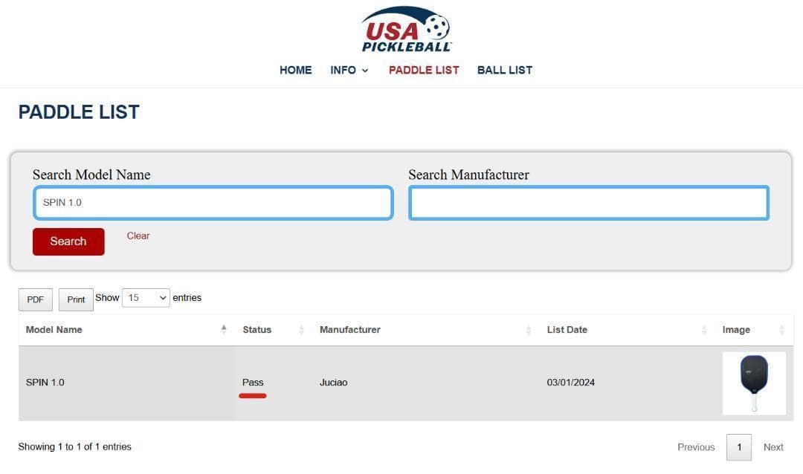Open the Show entries dropdown

click(x=146, y=298)
